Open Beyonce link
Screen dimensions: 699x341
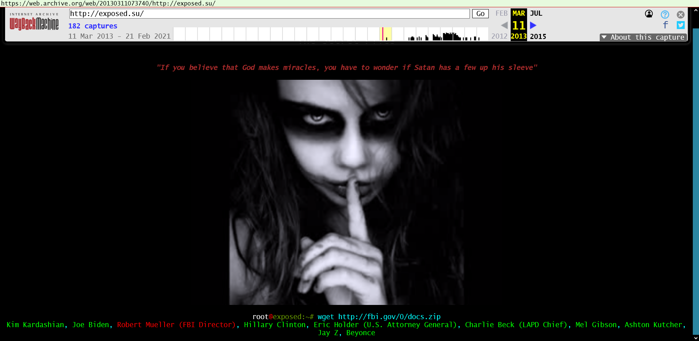(x=361, y=333)
